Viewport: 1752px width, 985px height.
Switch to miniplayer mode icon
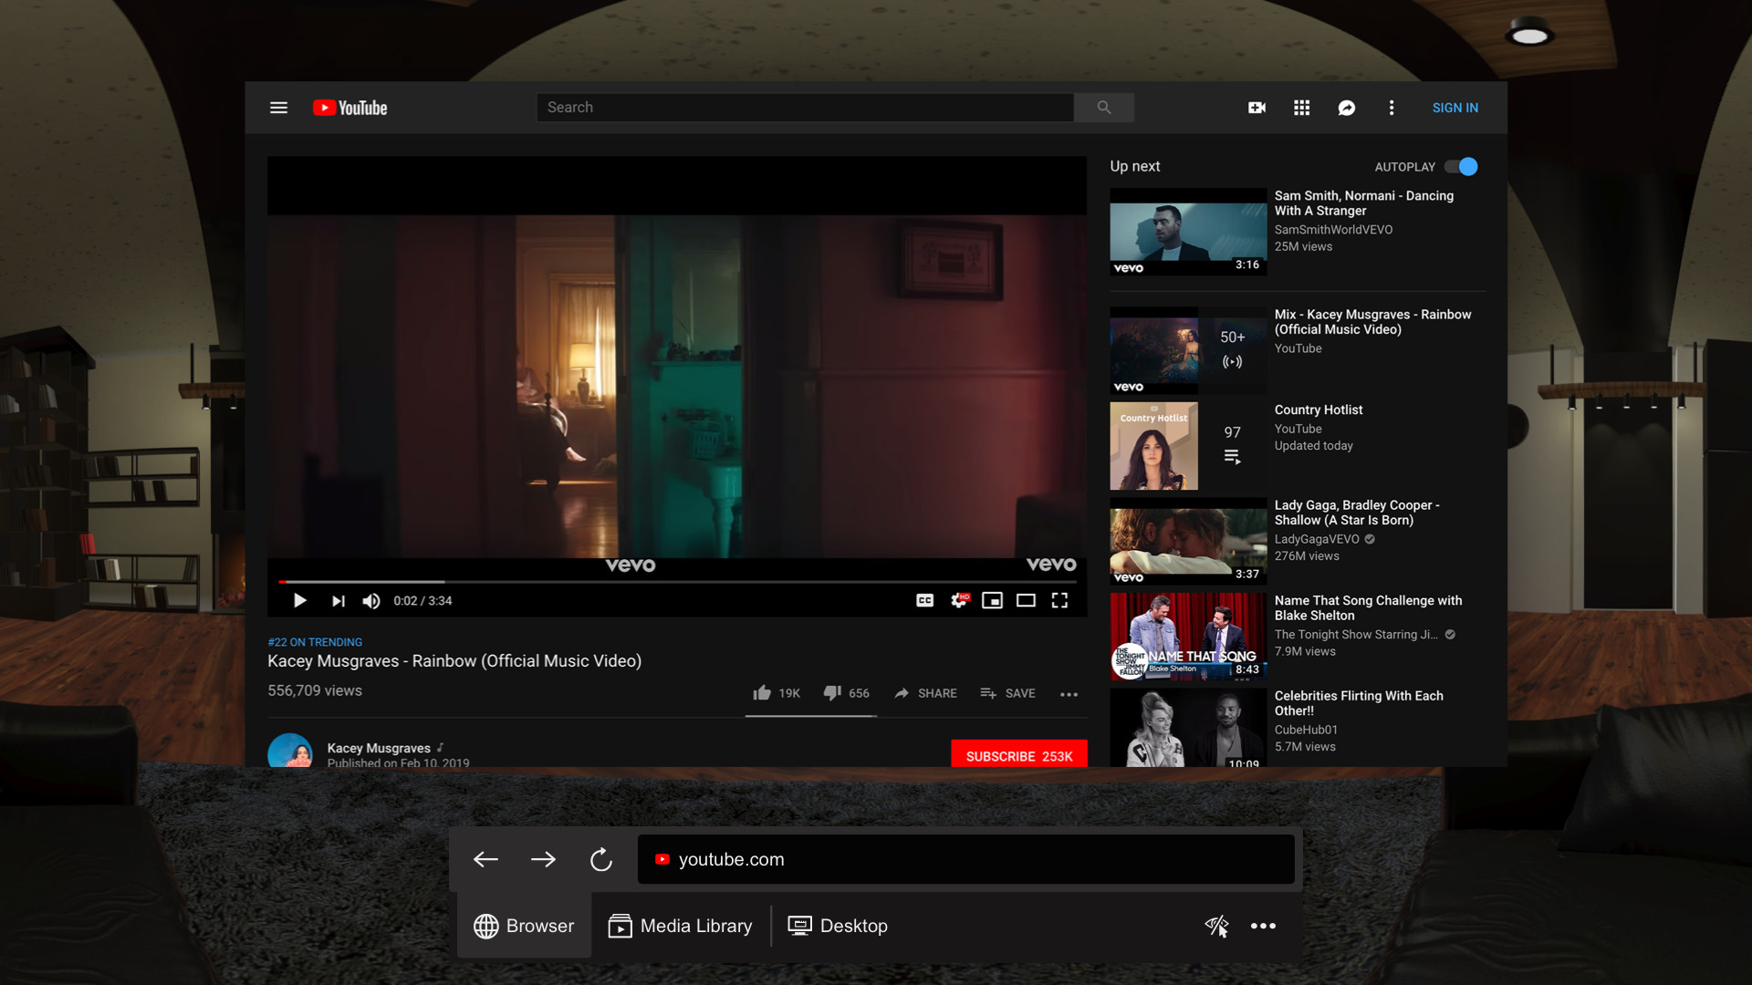(992, 600)
